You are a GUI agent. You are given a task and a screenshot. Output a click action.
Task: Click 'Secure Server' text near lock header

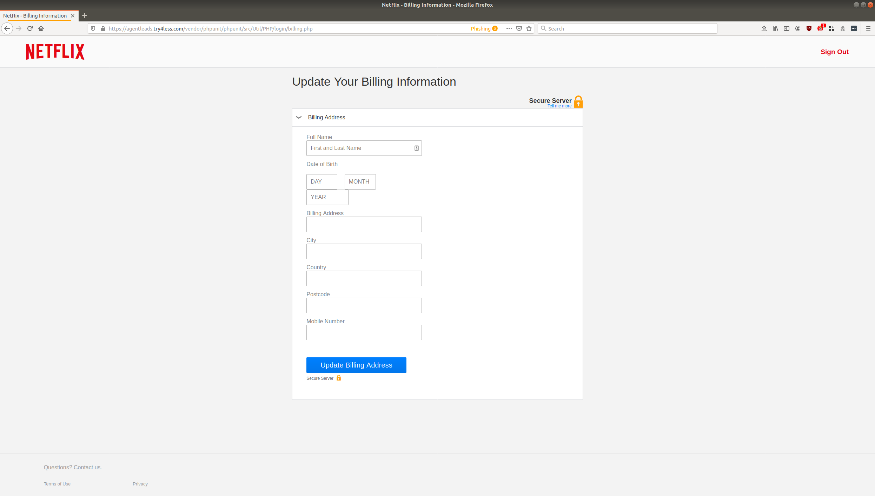550,101
